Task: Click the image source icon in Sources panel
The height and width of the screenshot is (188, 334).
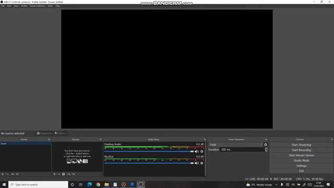Action: (x=69, y=161)
